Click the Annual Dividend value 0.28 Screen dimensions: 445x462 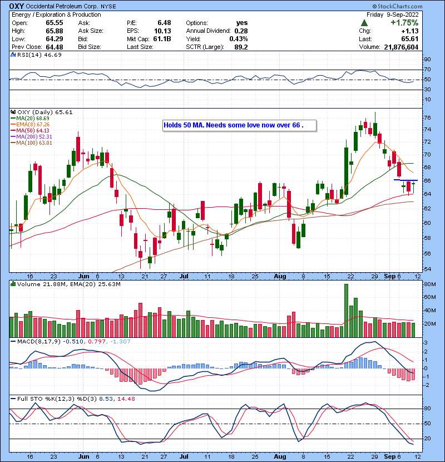click(x=241, y=31)
